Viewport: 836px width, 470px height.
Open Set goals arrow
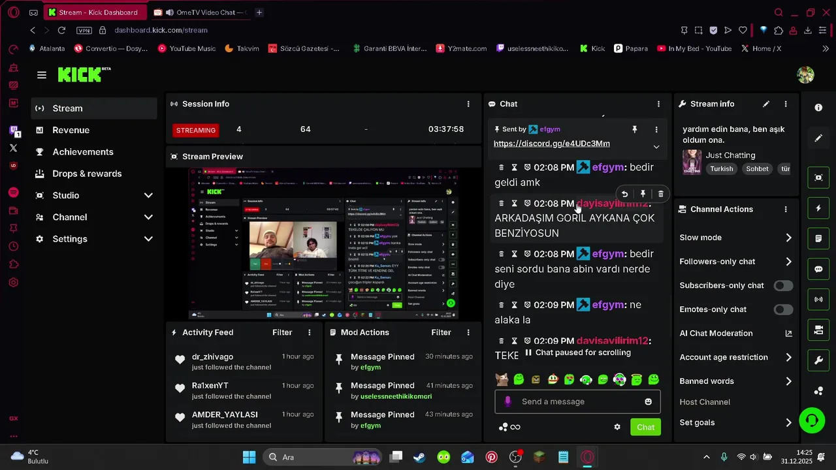788,422
